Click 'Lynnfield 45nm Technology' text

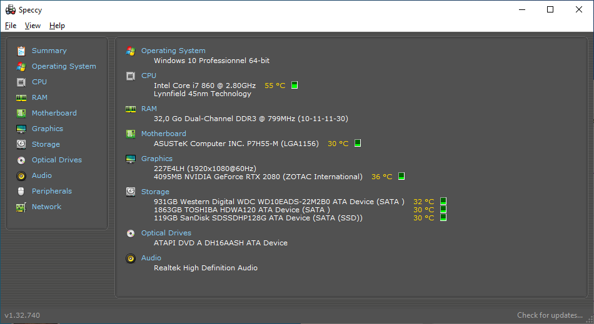coord(203,94)
